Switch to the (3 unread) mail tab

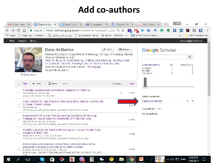(97, 24)
